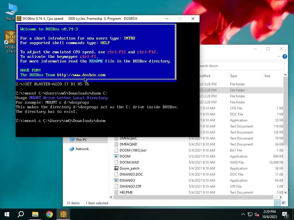294x220 pixels.
Task: Select the DWANGO application file
Action: click(127, 180)
